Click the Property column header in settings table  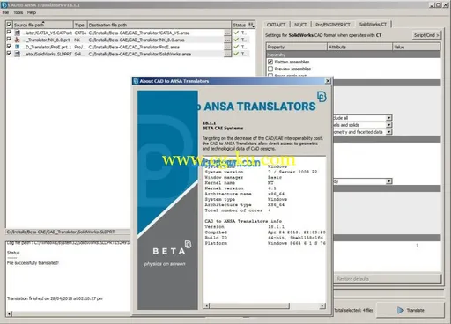[297, 47]
